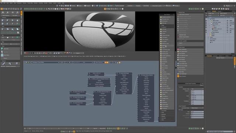
Task: Select the third tool icon in left toolbox header
Action: (x=13, y=12)
